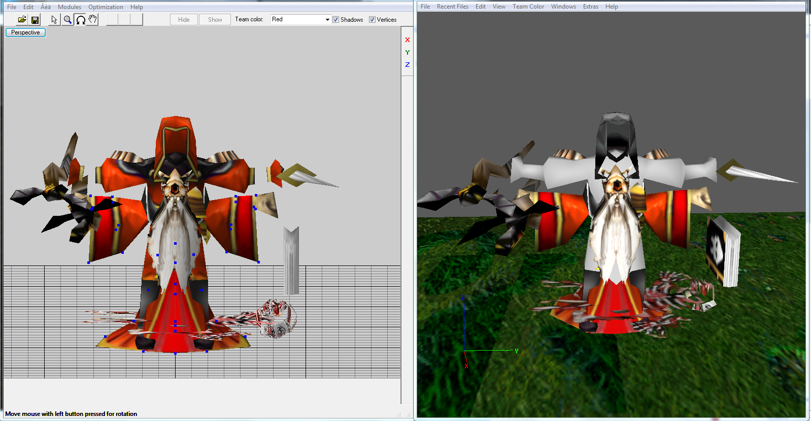This screenshot has width=811, height=421.
Task: Click the Save floppy disk icon
Action: (x=35, y=20)
